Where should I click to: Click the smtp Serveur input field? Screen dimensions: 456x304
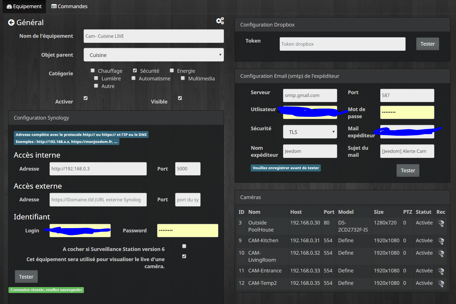310,95
